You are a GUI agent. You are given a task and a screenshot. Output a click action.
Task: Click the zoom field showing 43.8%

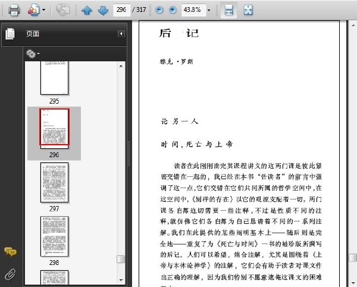(194, 10)
